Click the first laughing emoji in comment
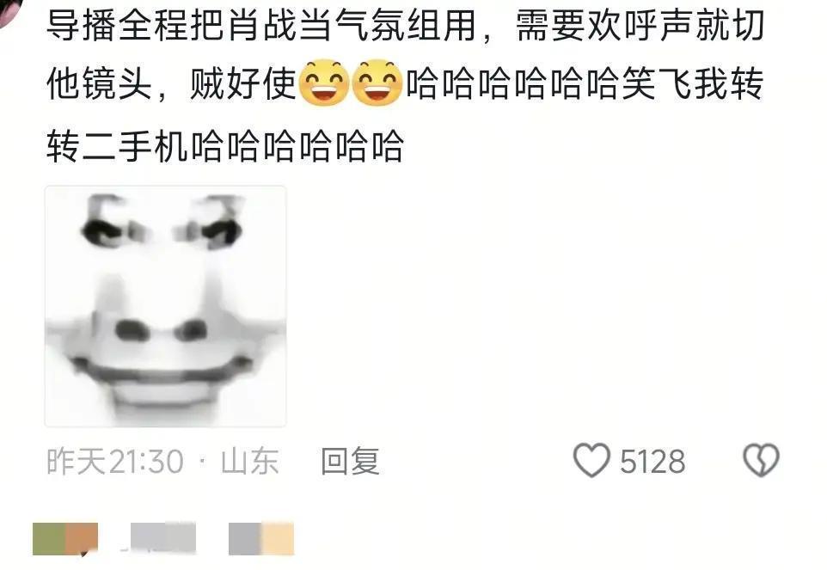 (324, 83)
